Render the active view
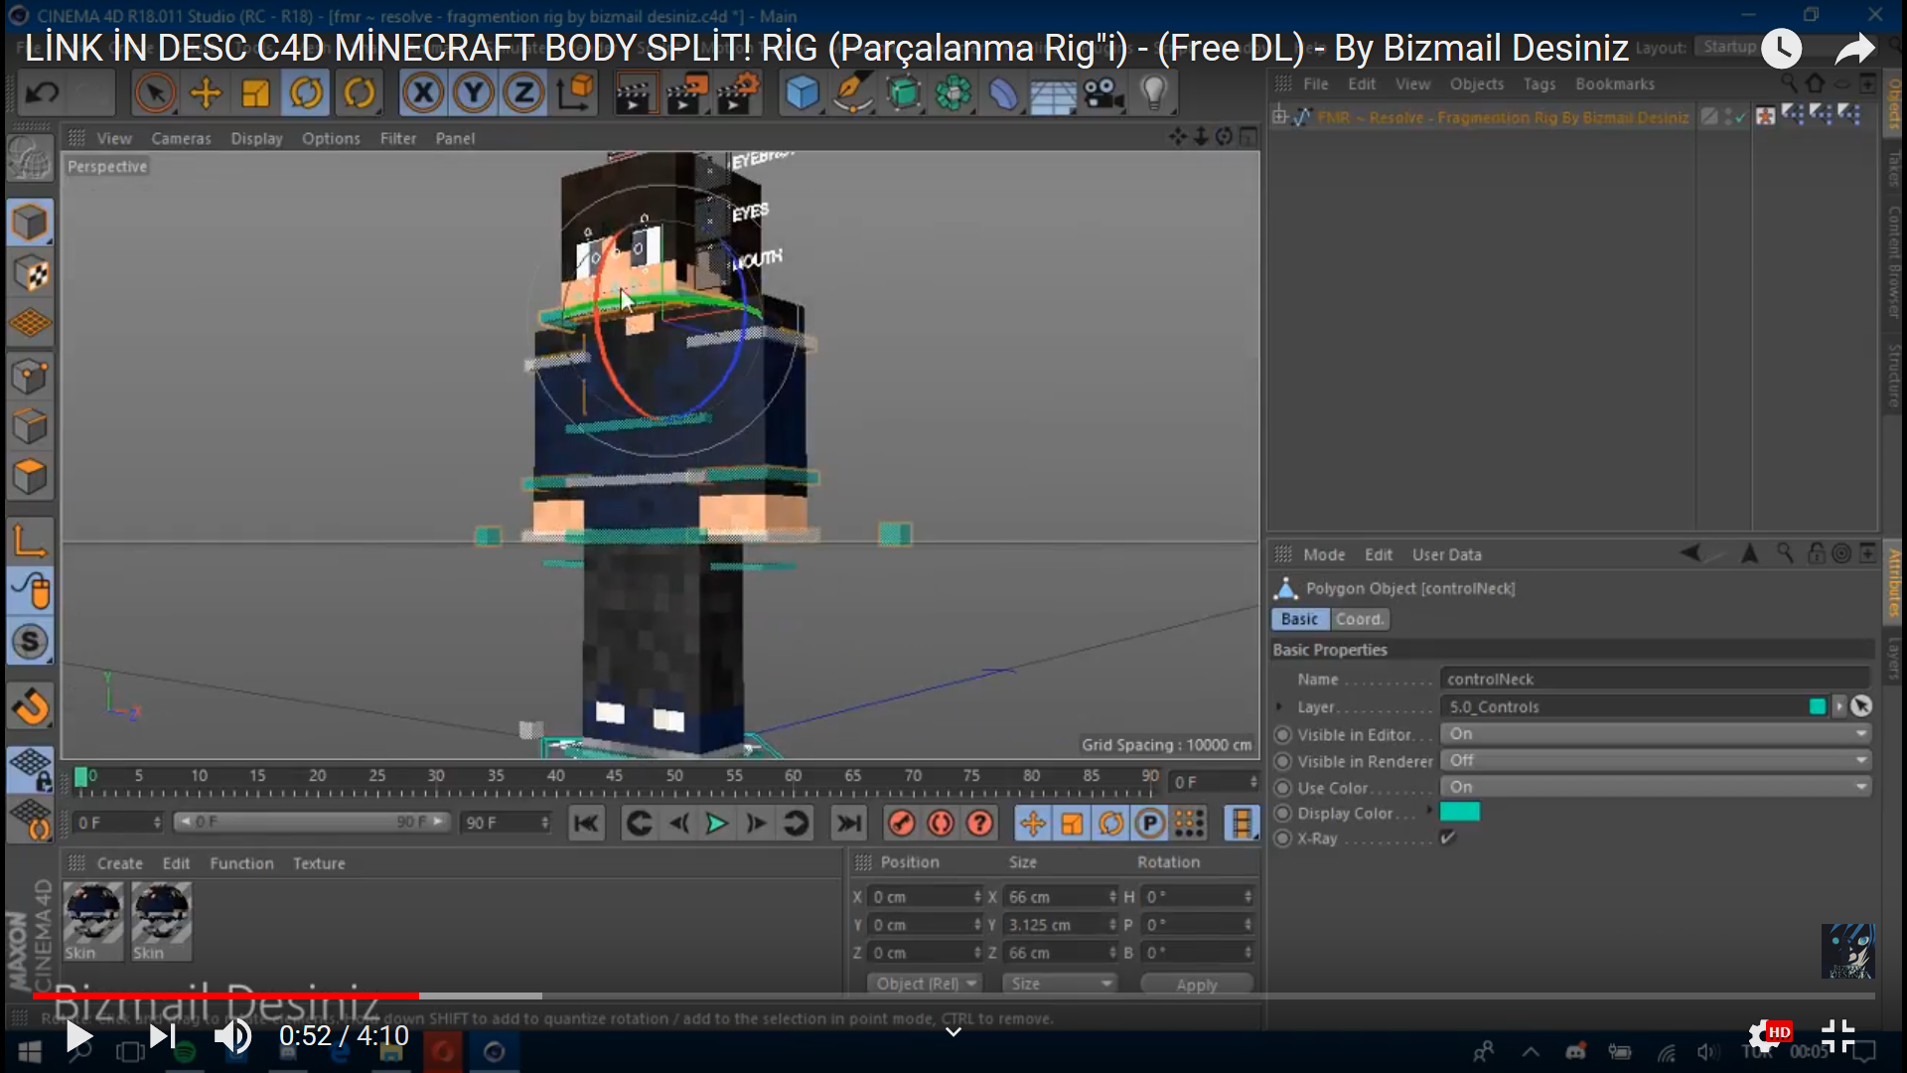1907x1073 pixels. 635,93
